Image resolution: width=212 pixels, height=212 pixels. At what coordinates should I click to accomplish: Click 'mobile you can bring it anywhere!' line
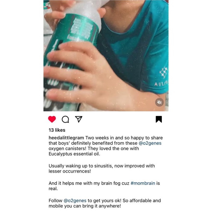[85, 206]
